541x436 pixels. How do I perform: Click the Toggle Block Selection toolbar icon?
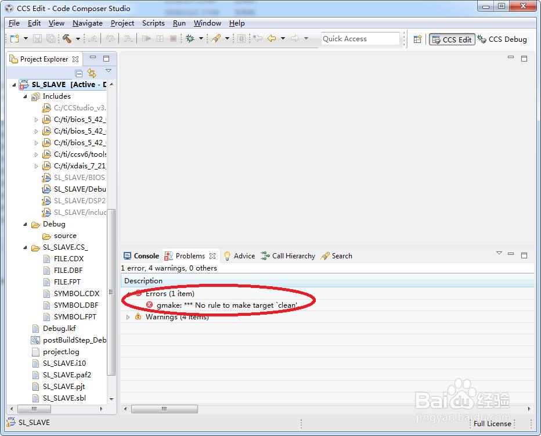coord(242,38)
